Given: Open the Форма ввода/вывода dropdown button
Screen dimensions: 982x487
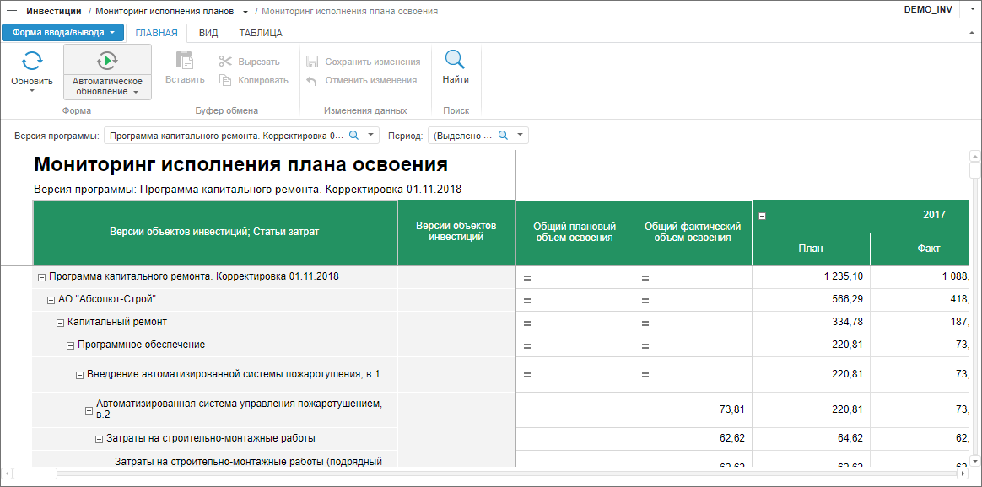Looking at the screenshot, I should coord(63,33).
